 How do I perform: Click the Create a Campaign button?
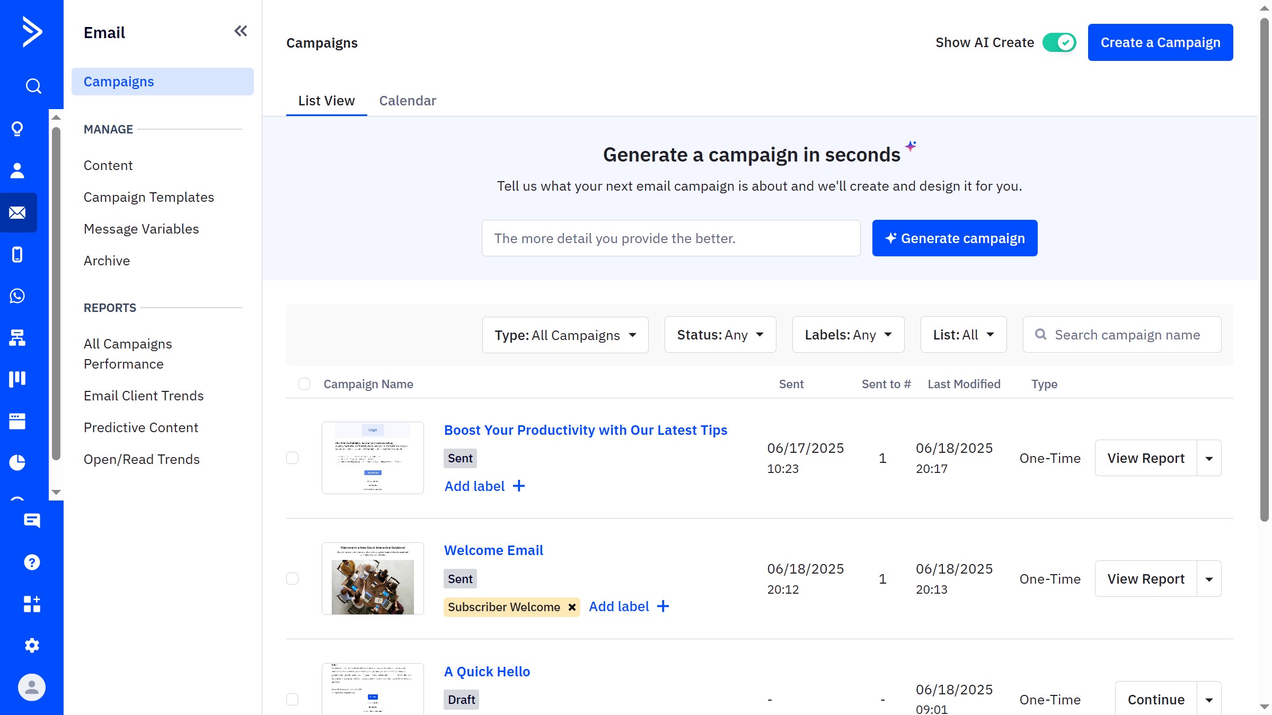pyautogui.click(x=1160, y=42)
